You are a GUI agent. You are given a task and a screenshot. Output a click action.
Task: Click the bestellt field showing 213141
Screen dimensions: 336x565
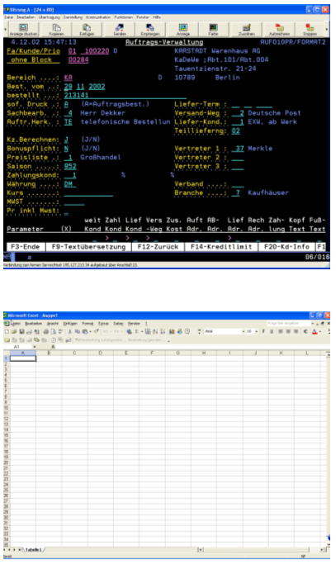point(125,96)
